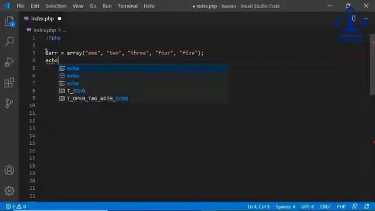
Task: Place cursor after echo on line 4
Action: pos(58,60)
